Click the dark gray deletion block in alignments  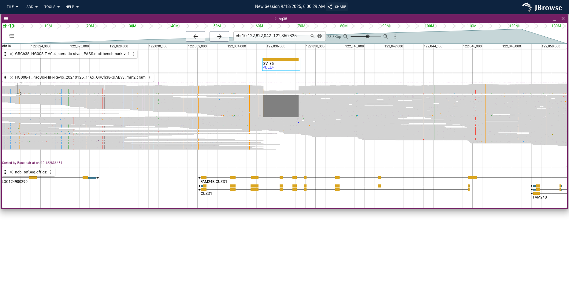coord(281,106)
